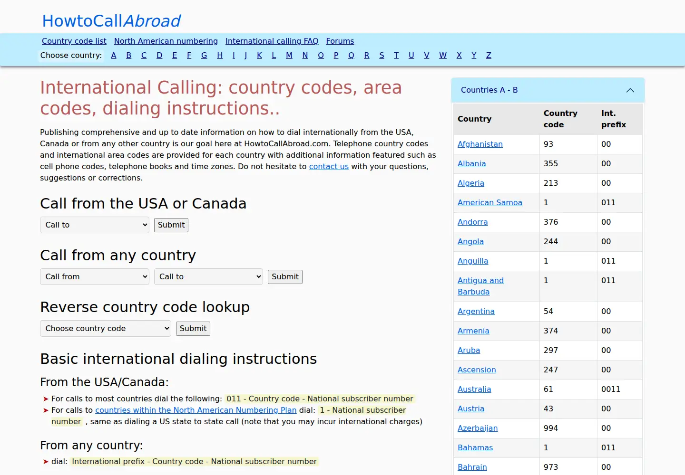Open the Antigua and Barbuda link
The image size is (685, 475).
[480, 286]
